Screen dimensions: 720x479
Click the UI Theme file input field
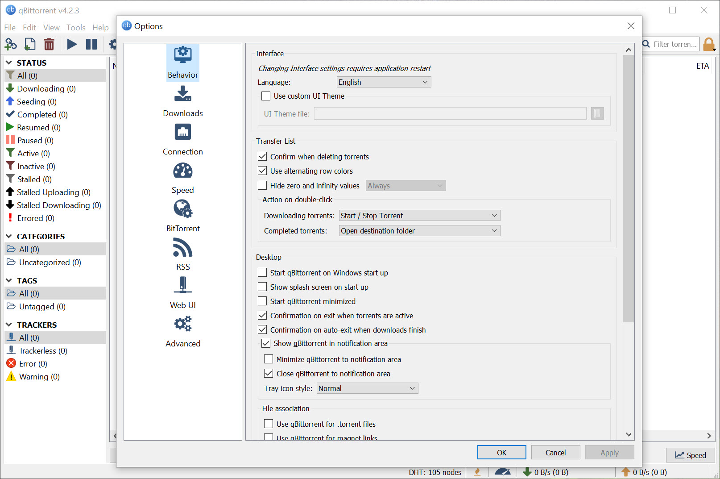(x=450, y=114)
